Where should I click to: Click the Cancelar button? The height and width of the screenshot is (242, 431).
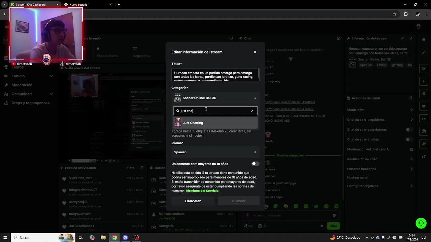(x=193, y=201)
